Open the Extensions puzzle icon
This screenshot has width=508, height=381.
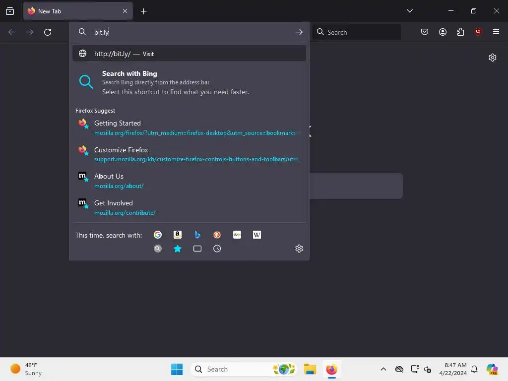point(460,32)
